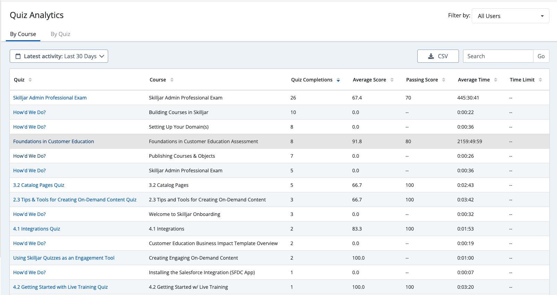Expand the Latest activity Last 30 Days chevron
Screen dimensions: 557x295
coord(102,56)
